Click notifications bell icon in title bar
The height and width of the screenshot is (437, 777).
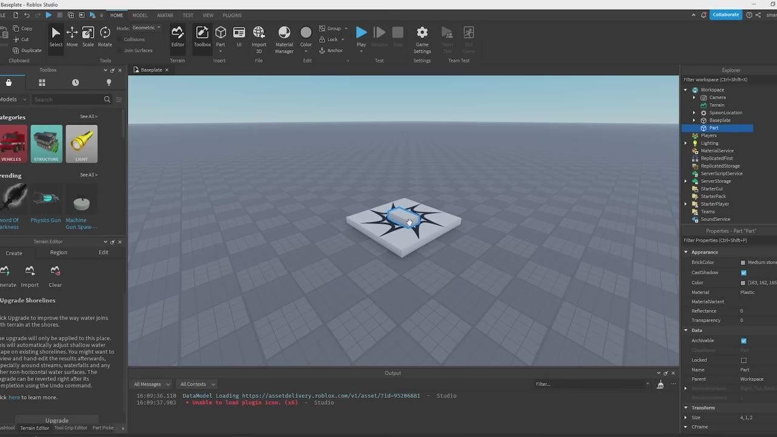[x=704, y=15]
